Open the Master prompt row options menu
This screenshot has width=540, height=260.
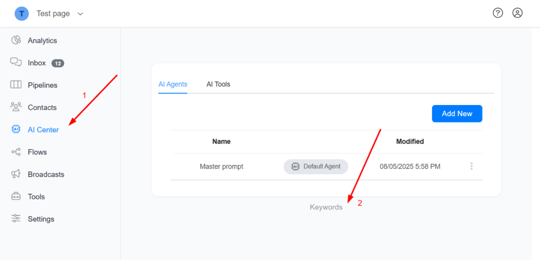471,166
